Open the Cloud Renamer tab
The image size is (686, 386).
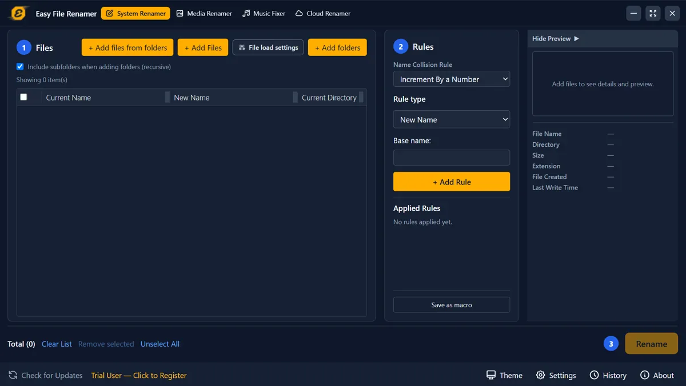[323, 13]
